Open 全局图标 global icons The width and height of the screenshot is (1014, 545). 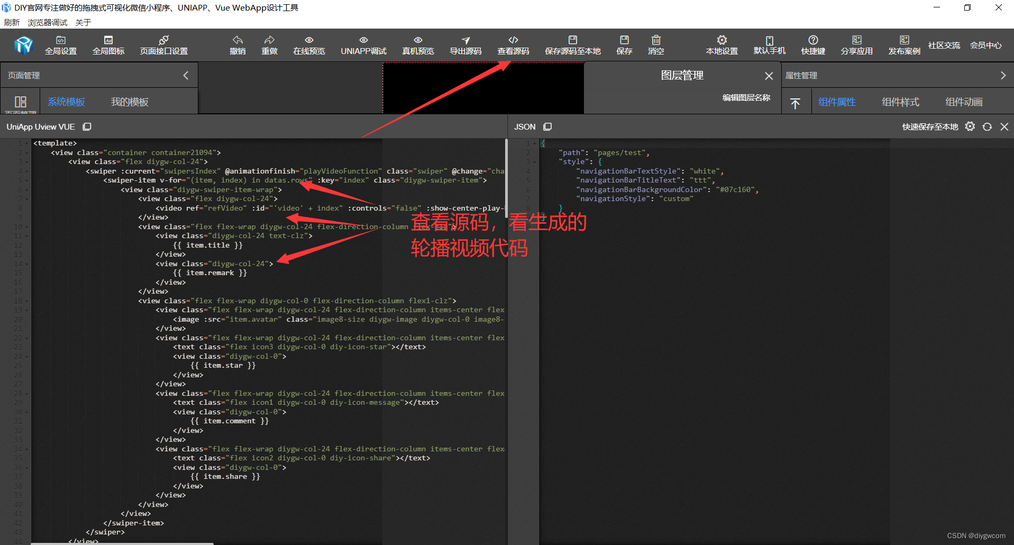coord(108,46)
